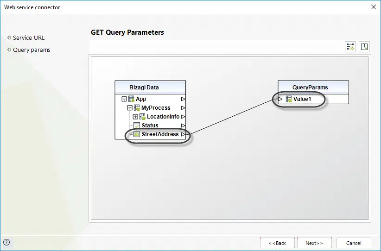Open the help question mark icon
Viewport: 381px width, 251px height.
click(6, 242)
